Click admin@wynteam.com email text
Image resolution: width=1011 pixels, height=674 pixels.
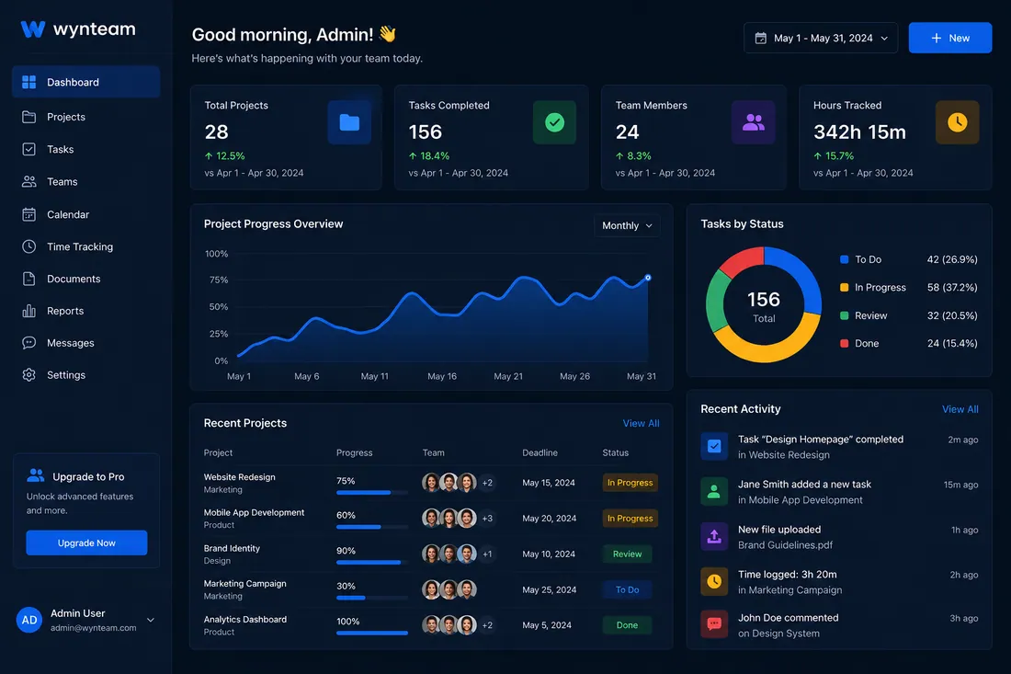coord(94,627)
